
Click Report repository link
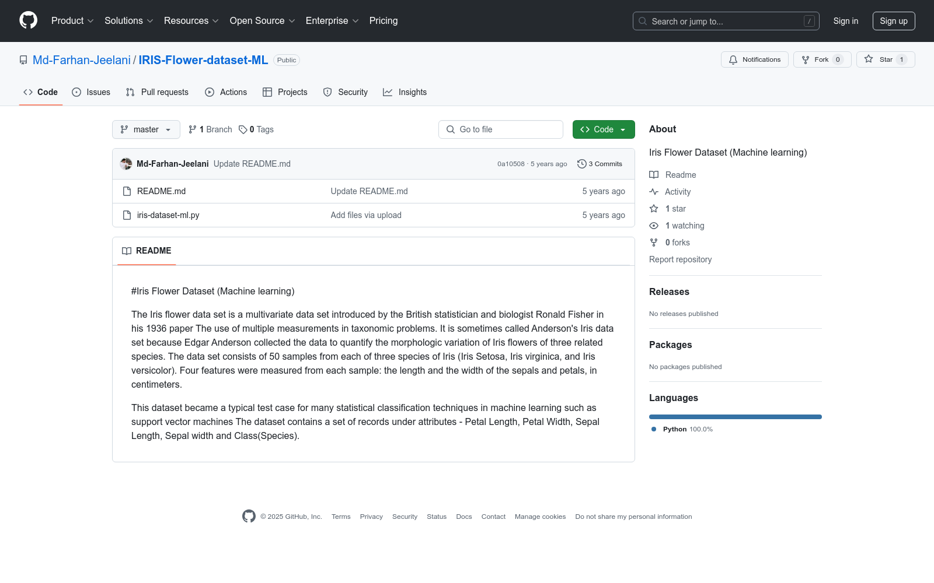coord(680,259)
